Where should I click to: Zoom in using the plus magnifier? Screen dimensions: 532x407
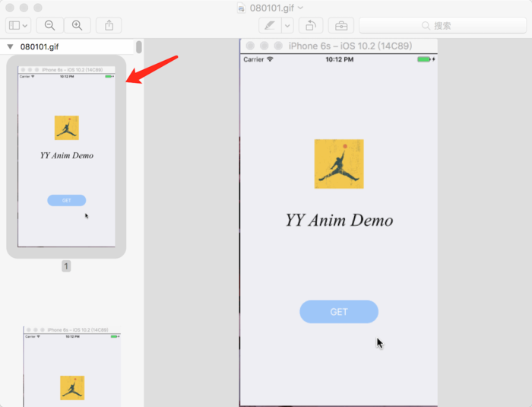pos(77,25)
